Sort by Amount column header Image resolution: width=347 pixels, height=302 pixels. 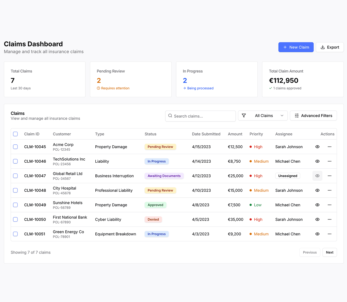(x=235, y=134)
